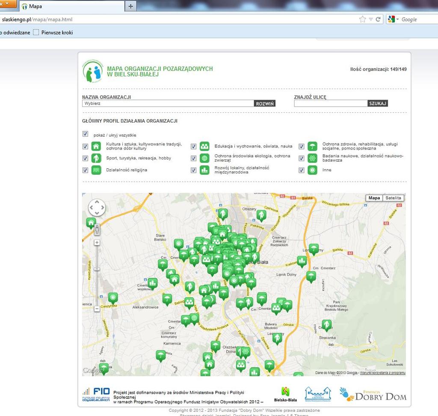This screenshot has width=438, height=416.
Task: Click the marker west of Aleksandrowice on Cieszyńska
Action: (x=113, y=298)
